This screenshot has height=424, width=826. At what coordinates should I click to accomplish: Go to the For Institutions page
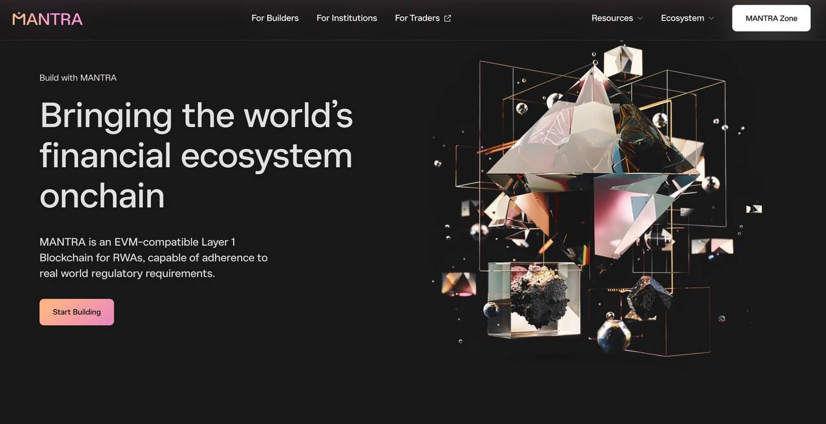(x=347, y=18)
